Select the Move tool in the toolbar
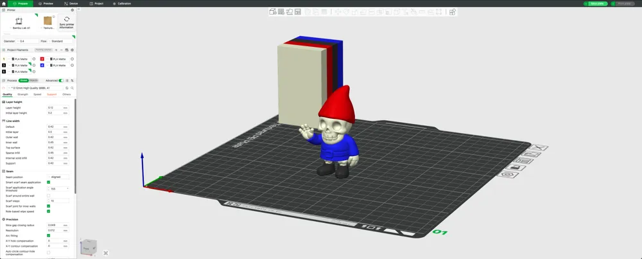This screenshot has height=259, width=642. 338,12
